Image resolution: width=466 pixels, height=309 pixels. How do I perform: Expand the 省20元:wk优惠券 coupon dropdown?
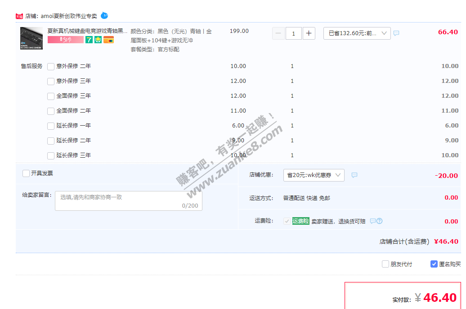pyautogui.click(x=314, y=175)
